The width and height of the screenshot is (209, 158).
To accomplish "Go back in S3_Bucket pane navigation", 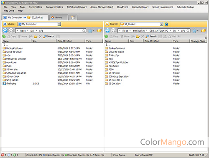I will (107, 30).
